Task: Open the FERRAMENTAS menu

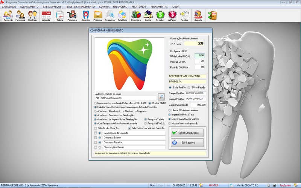Action: pyautogui.click(x=159, y=7)
